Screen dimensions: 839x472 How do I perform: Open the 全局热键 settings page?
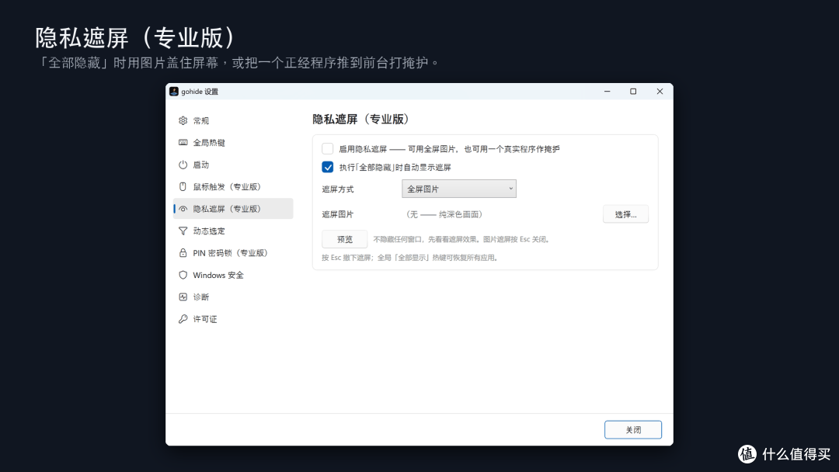233,143
